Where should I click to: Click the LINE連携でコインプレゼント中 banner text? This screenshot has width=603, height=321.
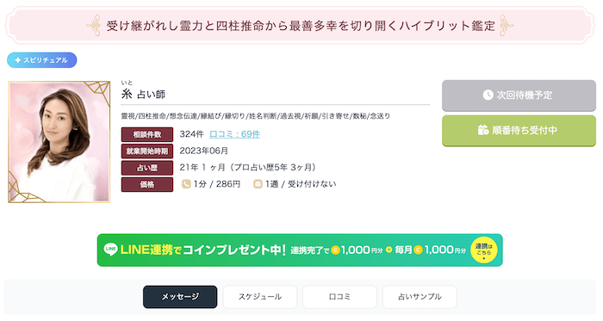click(203, 250)
